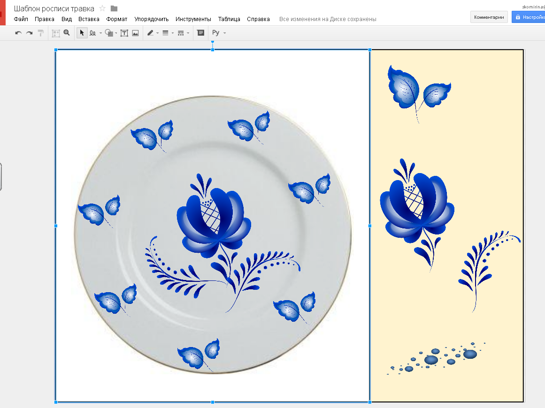Click the add comment icon
This screenshot has width=545, height=408.
coord(201,33)
